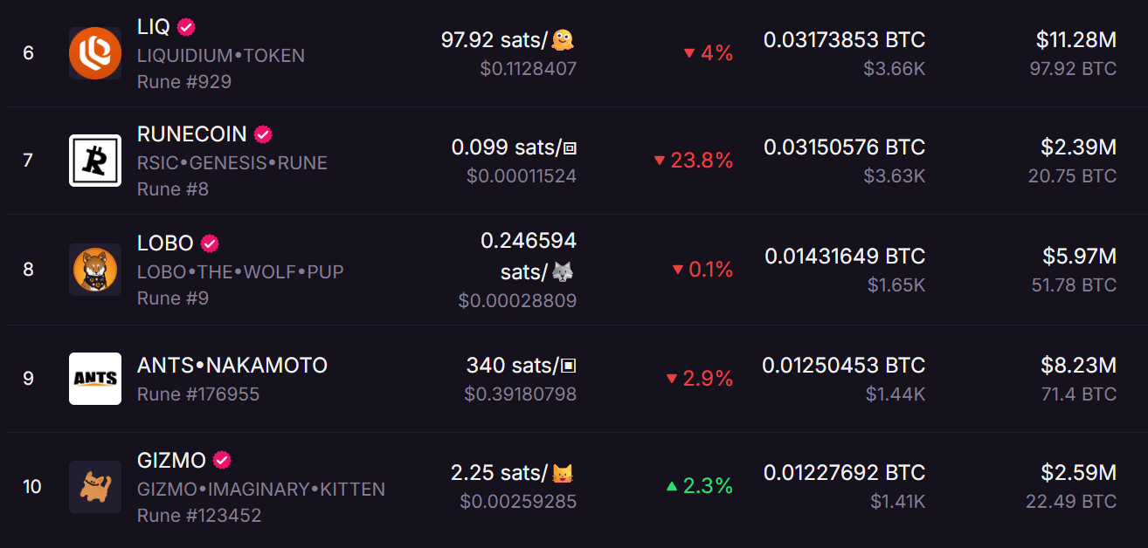Click verified badge next to RUNECOIN
Screen dimensions: 1148x548
point(263,134)
